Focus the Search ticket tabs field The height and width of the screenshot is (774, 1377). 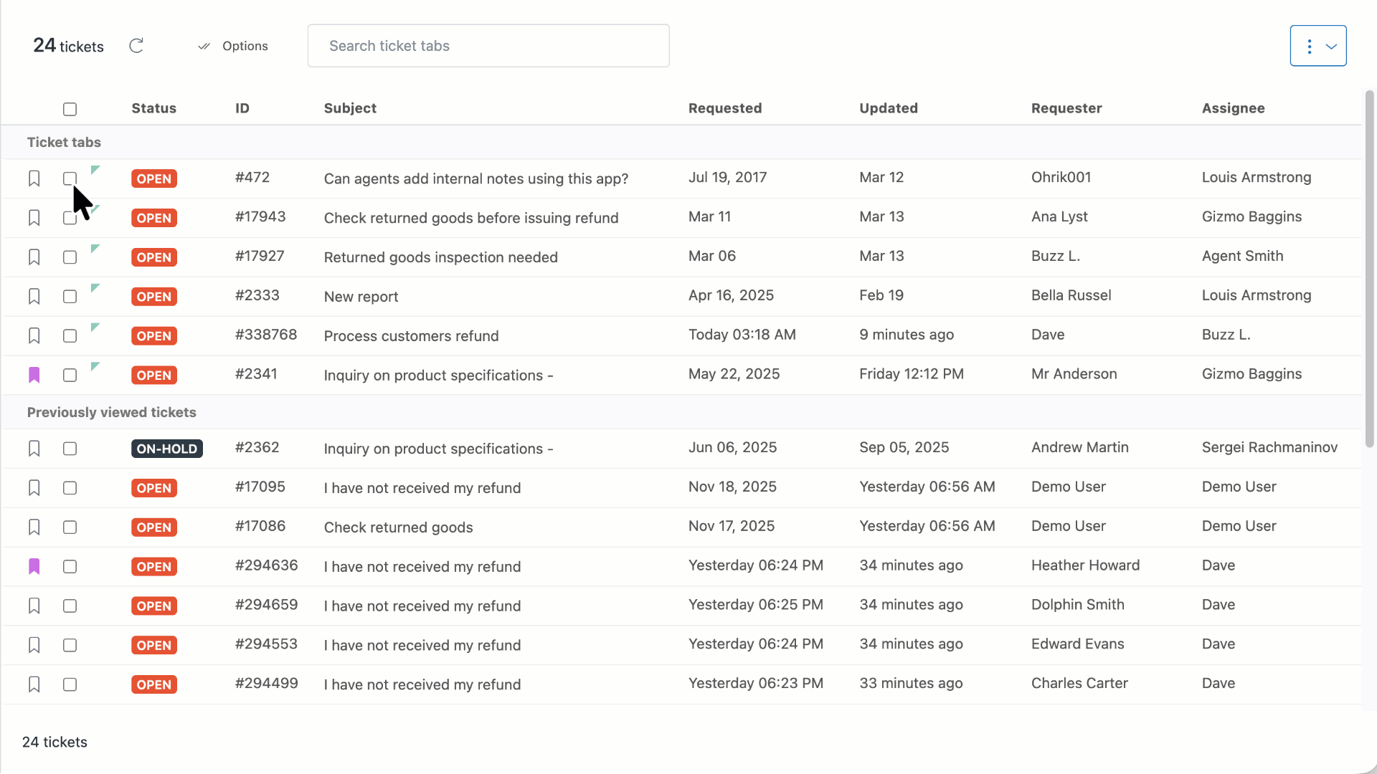pos(488,46)
